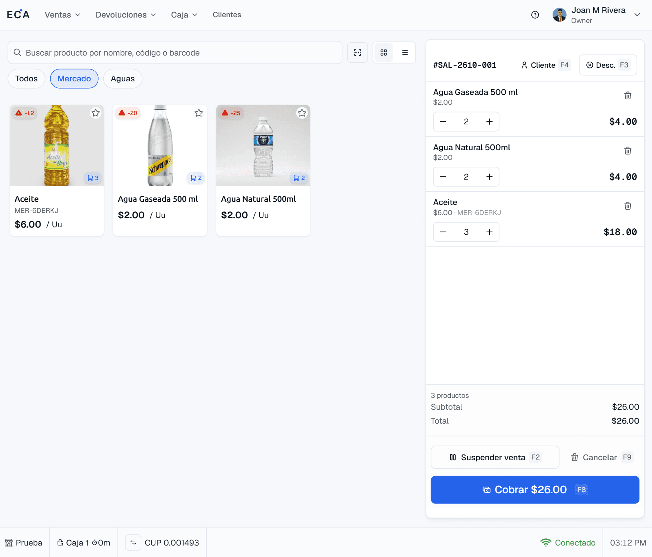Decrease Agua Natural quantity in cart
The image size is (652, 557).
tap(443, 177)
